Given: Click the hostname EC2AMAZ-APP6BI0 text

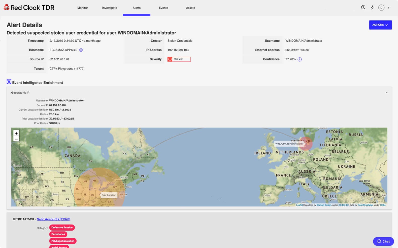Looking at the screenshot, I should (63, 50).
